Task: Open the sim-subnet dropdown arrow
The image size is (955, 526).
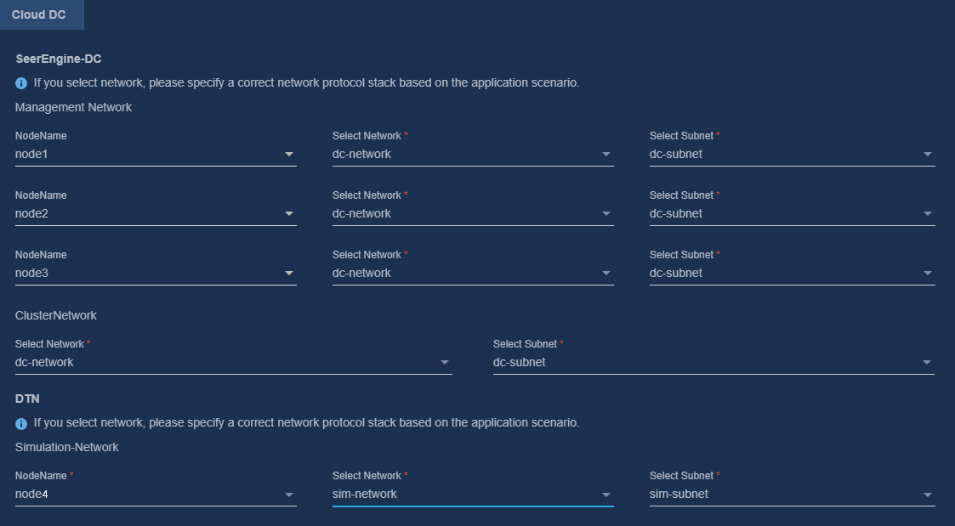Action: [x=928, y=495]
